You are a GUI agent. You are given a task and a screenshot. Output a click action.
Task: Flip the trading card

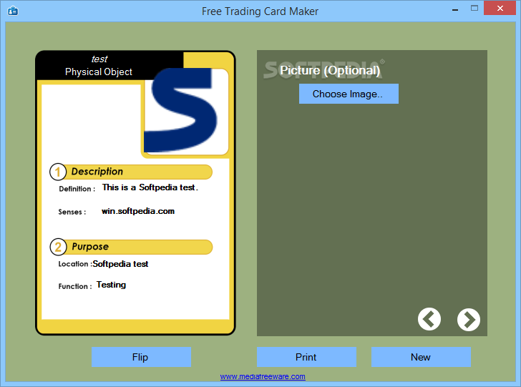141,357
